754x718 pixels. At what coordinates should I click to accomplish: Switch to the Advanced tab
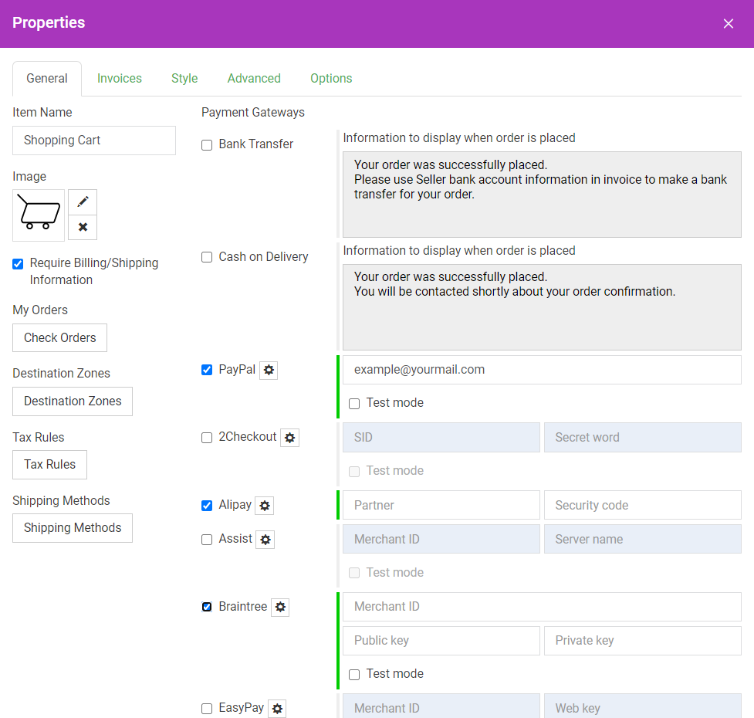tap(254, 79)
